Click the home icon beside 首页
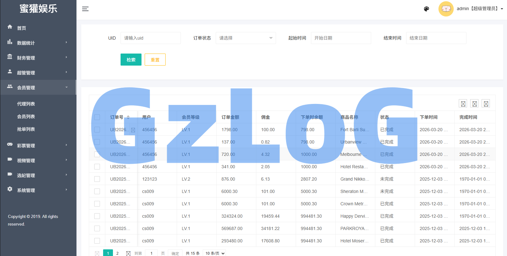This screenshot has width=507, height=256. tap(10, 27)
